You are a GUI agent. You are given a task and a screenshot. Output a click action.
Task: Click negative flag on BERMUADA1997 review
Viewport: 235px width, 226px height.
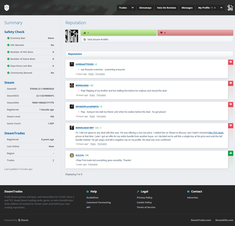pos(231,126)
